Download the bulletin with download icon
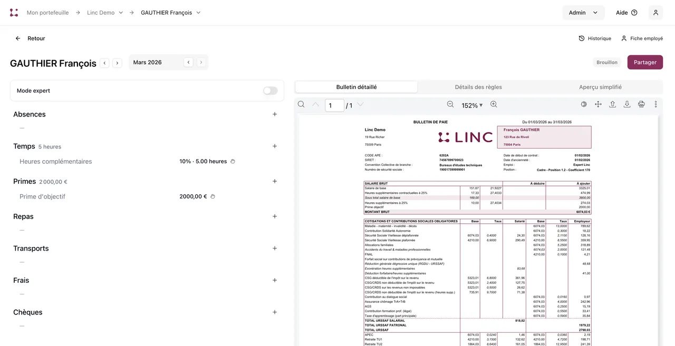 pyautogui.click(x=627, y=104)
